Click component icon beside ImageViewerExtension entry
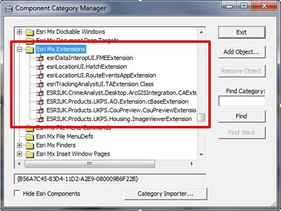This screenshot has width=281, height=211. pyautogui.click(x=40, y=119)
